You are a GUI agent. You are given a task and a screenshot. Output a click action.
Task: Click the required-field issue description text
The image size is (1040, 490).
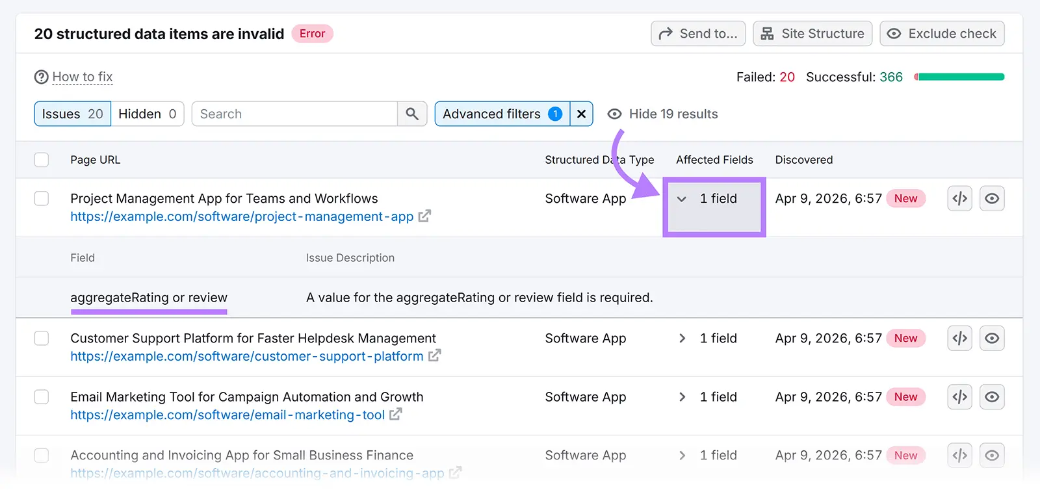tap(480, 298)
